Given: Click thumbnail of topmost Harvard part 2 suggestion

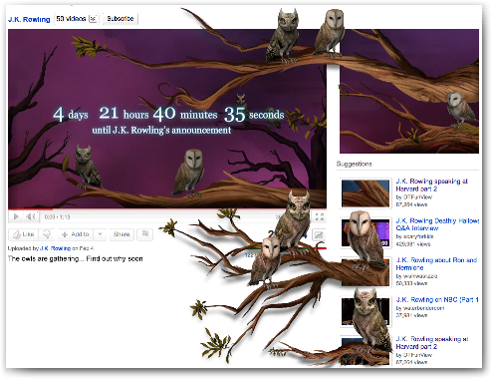Looking at the screenshot, I should coord(366,193).
